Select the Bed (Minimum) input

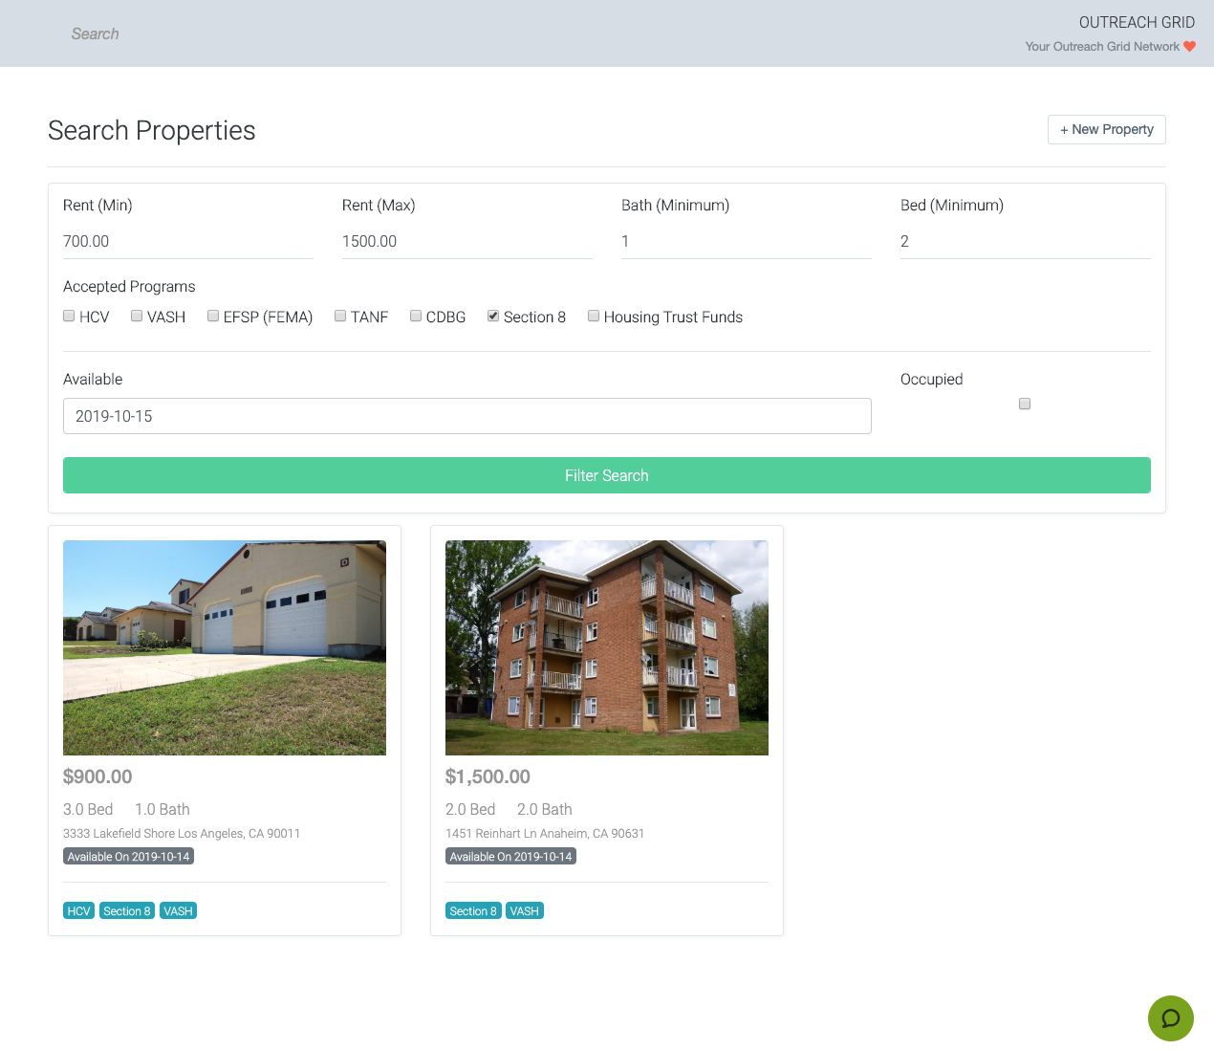1025,241
